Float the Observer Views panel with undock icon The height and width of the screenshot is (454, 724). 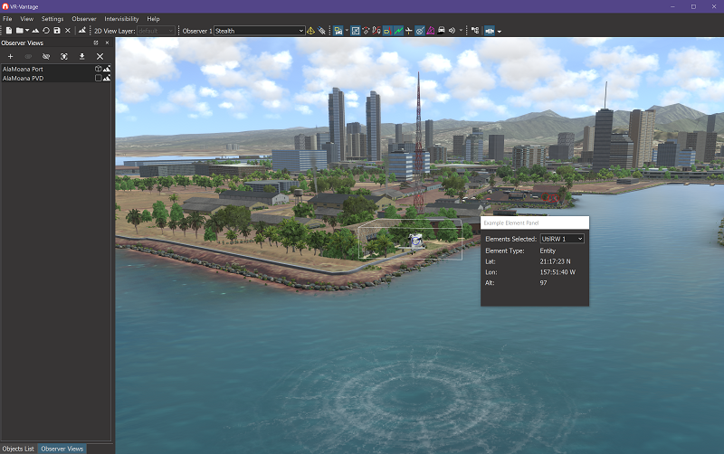click(x=96, y=43)
